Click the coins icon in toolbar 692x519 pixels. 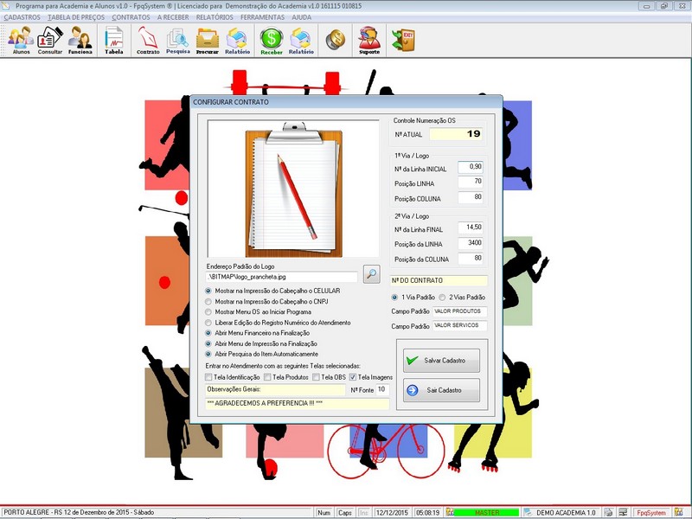(x=336, y=40)
